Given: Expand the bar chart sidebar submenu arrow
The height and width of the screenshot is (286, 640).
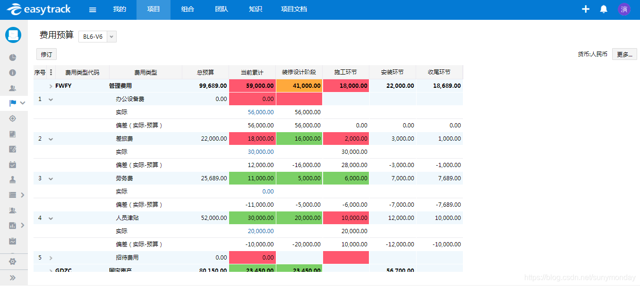Looking at the screenshot, I should (22, 226).
